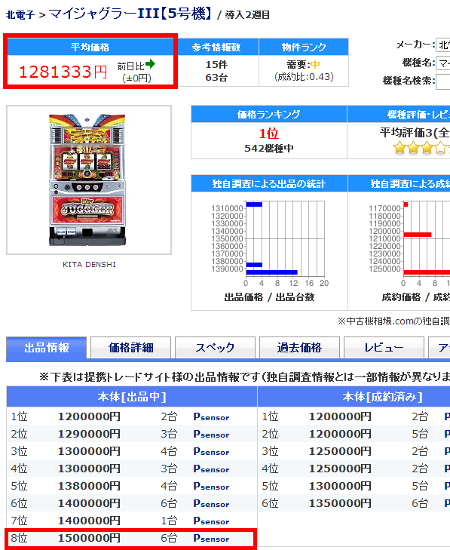Click the 1290000円 price in 出品中 2位 row

coord(89,434)
